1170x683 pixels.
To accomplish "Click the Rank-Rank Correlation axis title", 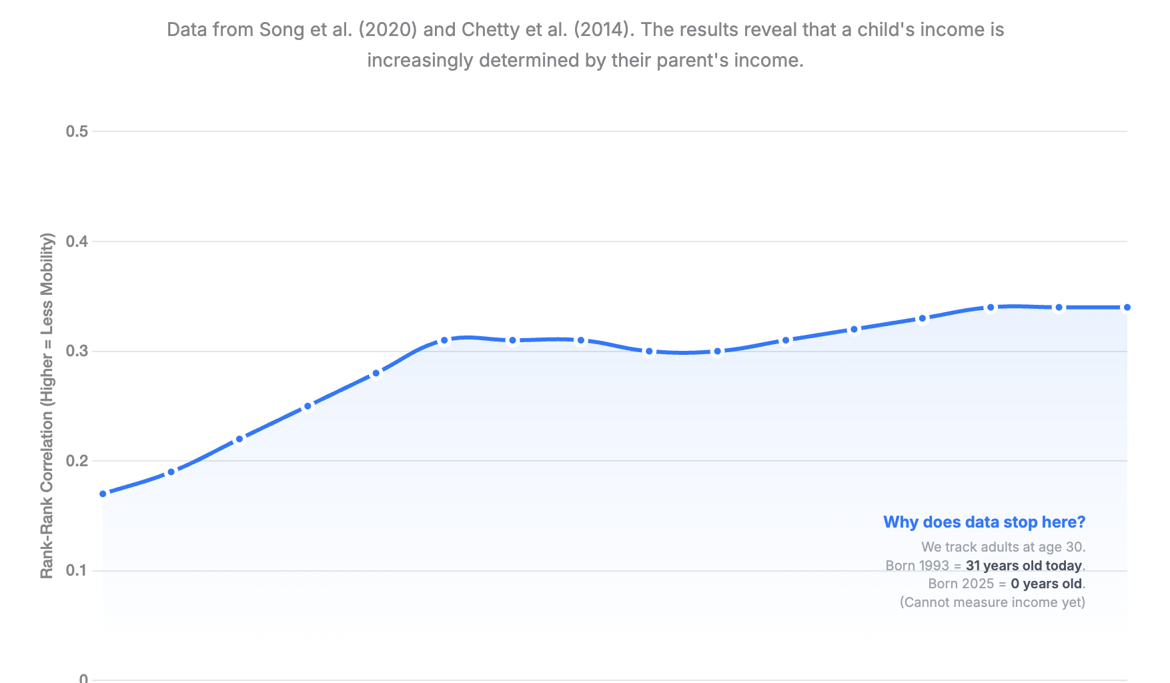I will coord(47,406).
